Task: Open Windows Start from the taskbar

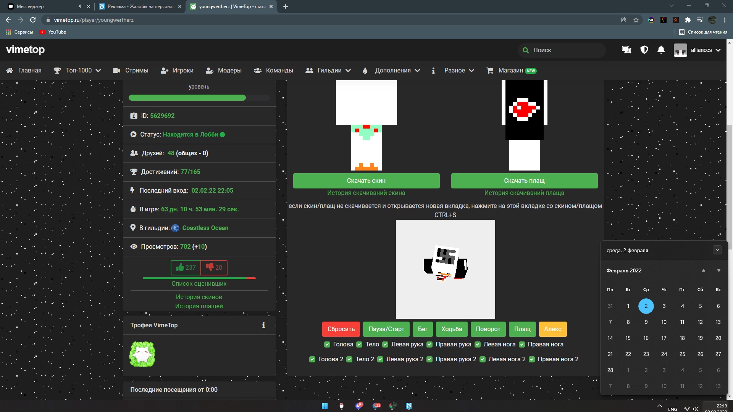Action: pos(325,406)
